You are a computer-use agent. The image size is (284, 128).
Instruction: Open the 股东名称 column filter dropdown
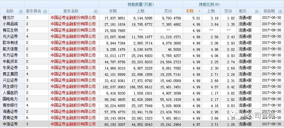pos(96,11)
